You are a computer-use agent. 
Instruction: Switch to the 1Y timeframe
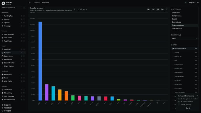coord(166,9)
